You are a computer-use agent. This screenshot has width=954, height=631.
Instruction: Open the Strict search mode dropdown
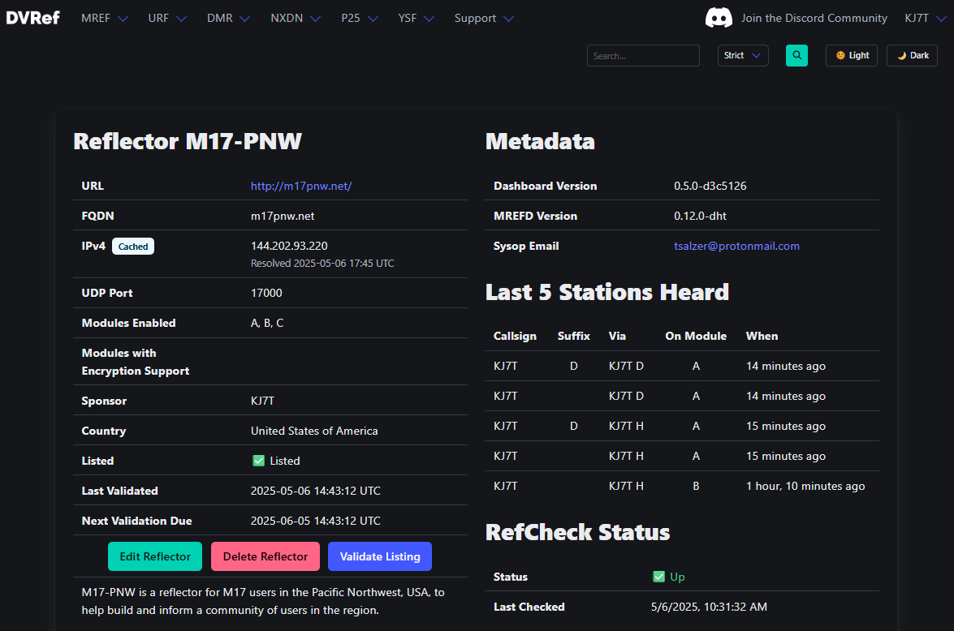[742, 56]
